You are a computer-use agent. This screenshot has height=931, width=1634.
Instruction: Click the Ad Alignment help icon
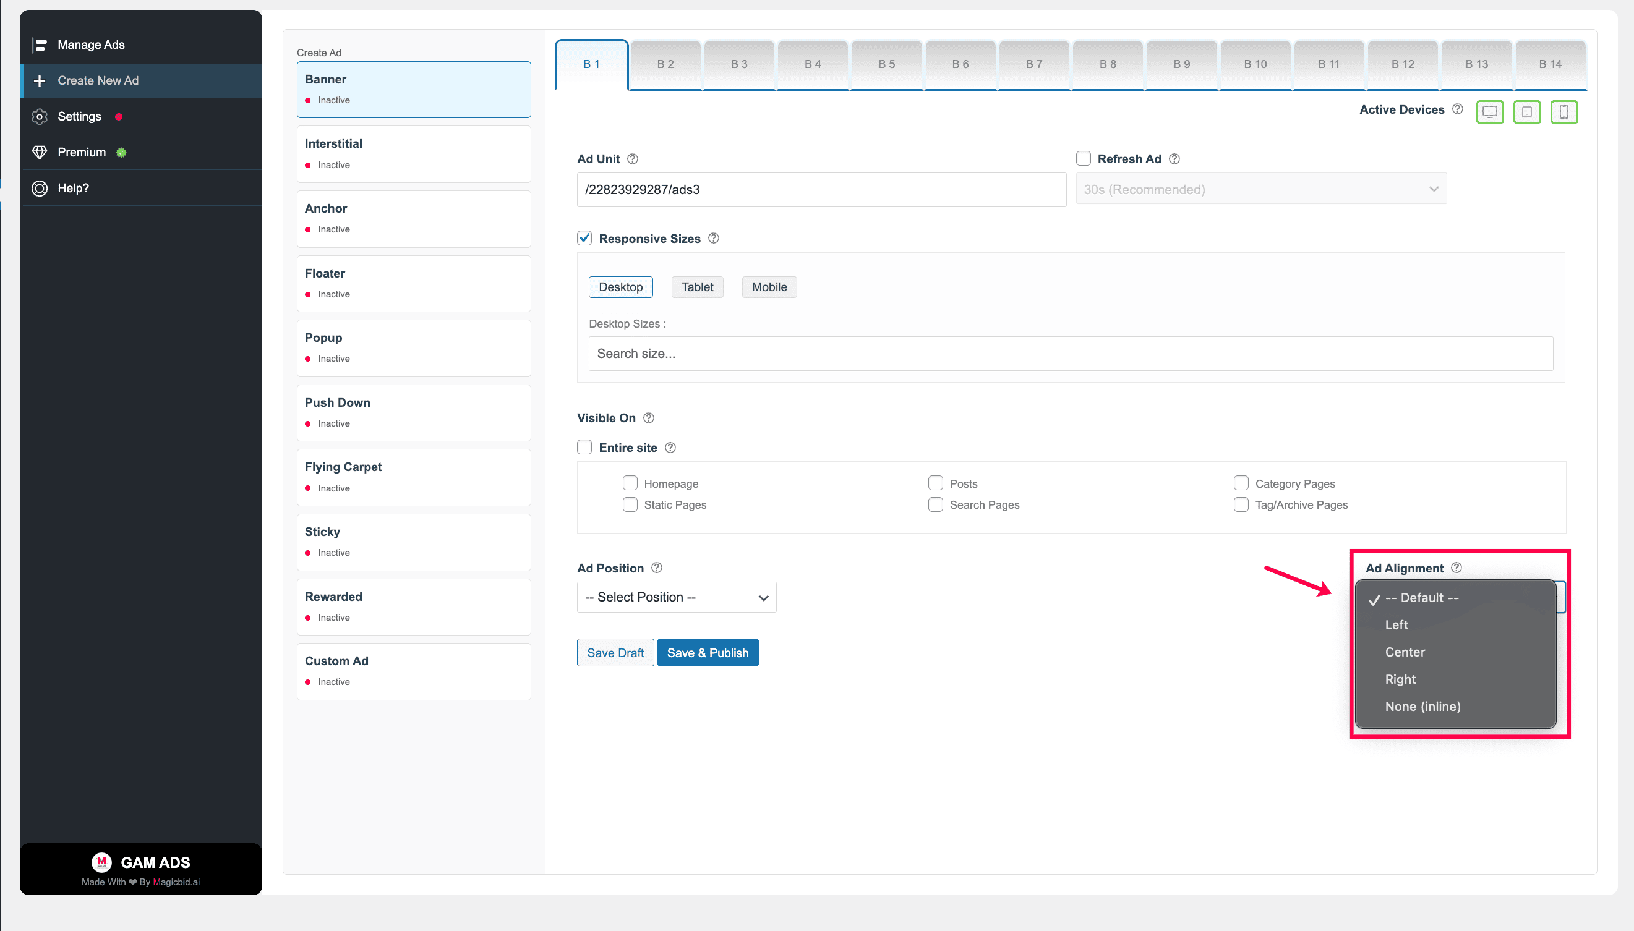(1456, 568)
